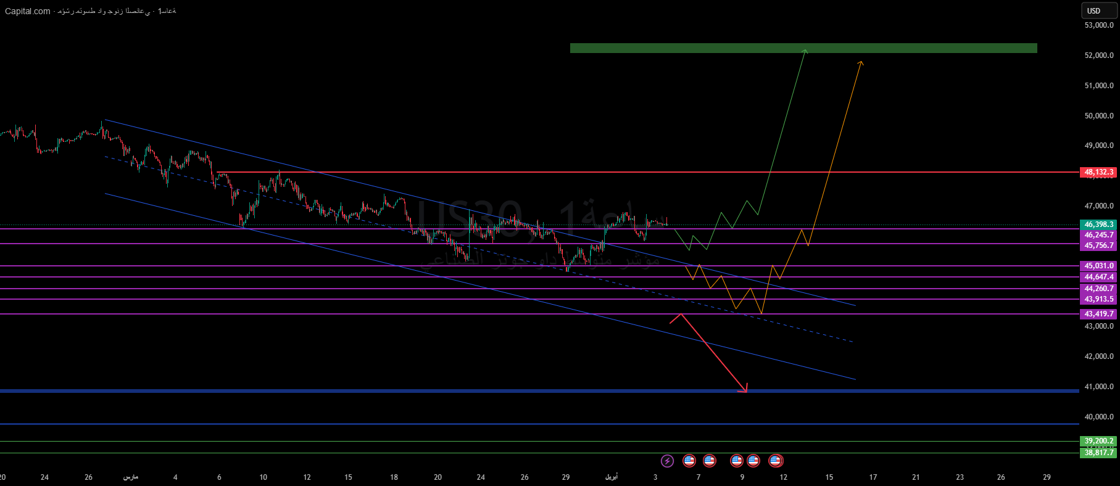
Task: Select the purple 43,419.7 price label
Action: (x=1098, y=314)
